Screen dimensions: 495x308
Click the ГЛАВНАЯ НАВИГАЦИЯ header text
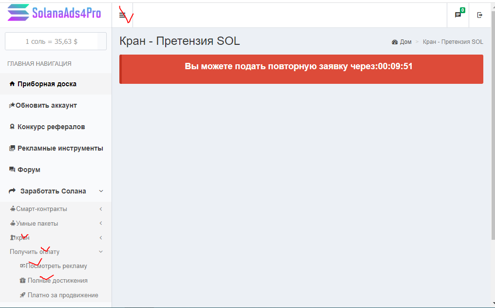(x=39, y=63)
